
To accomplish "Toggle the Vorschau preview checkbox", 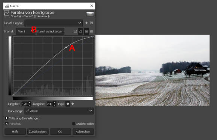I will (x=6, y=124).
